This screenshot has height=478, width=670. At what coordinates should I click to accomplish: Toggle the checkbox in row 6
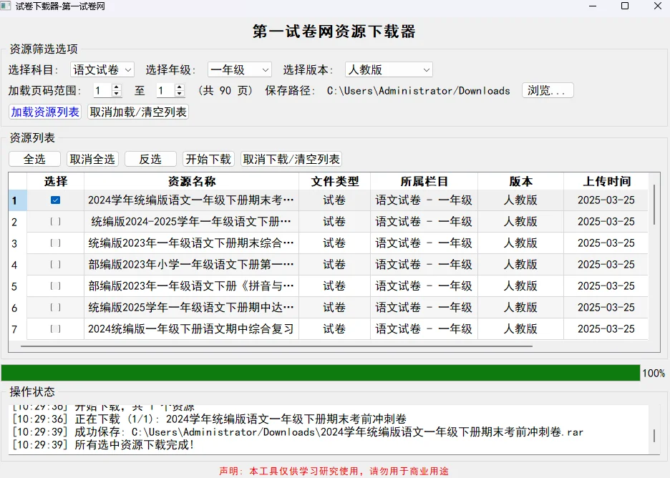point(55,307)
